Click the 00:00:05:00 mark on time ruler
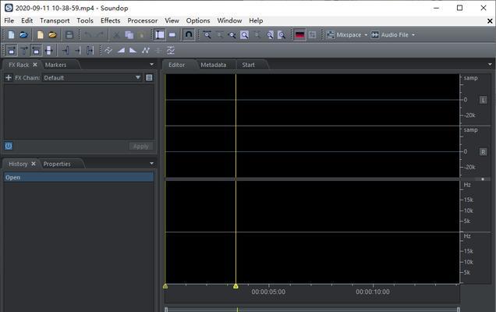 [268, 292]
